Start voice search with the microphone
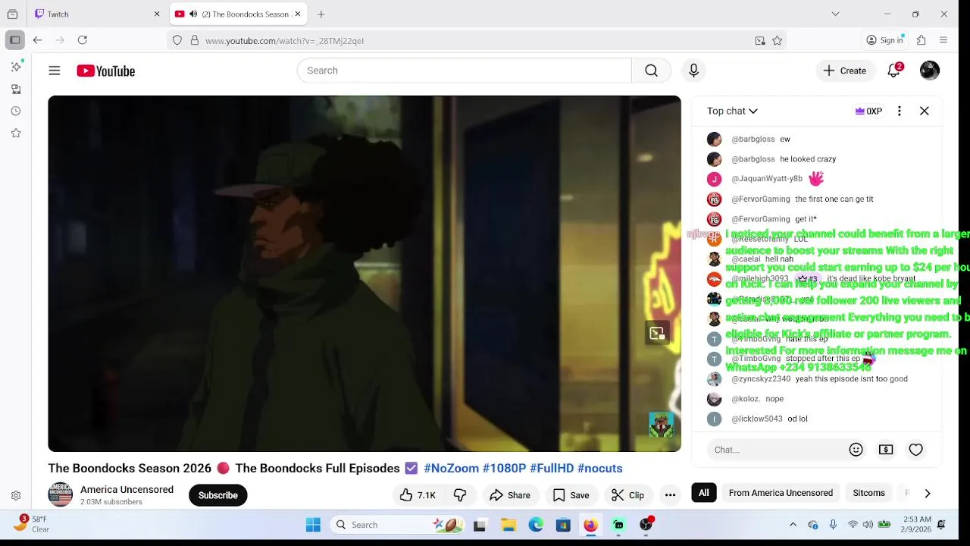Screen dimensions: 970x546 coord(693,71)
